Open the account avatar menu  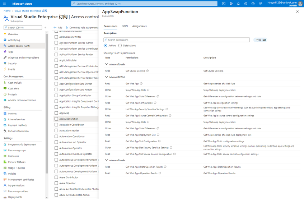pos(300,4)
